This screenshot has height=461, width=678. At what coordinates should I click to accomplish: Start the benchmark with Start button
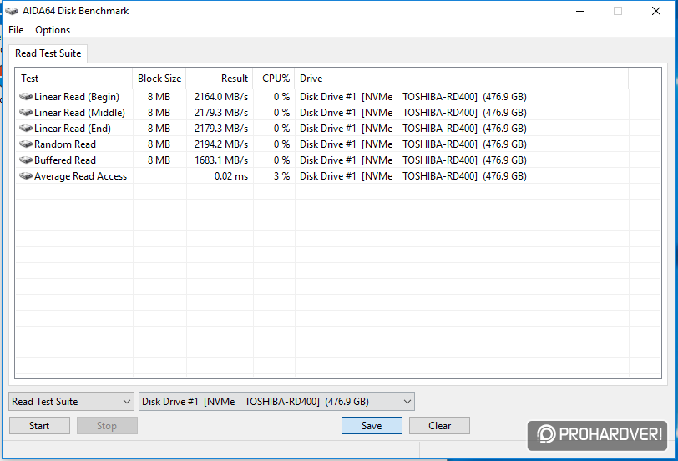39,426
